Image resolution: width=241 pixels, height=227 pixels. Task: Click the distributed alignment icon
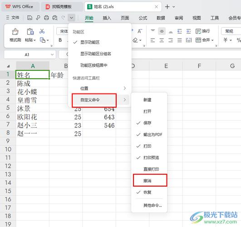point(189,40)
